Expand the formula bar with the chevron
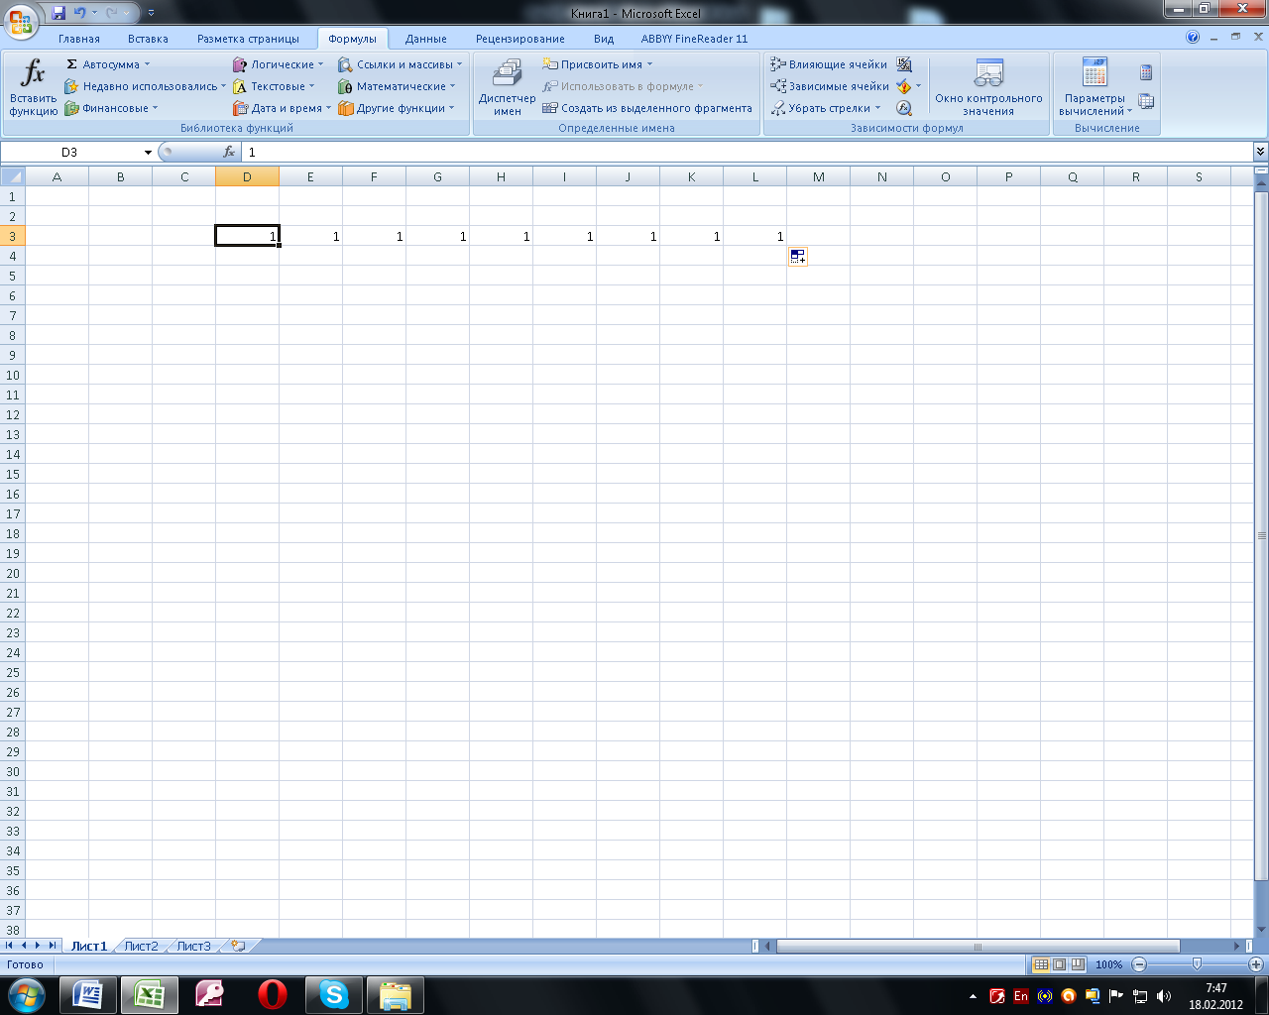Image resolution: width=1269 pixels, height=1015 pixels. tap(1260, 152)
